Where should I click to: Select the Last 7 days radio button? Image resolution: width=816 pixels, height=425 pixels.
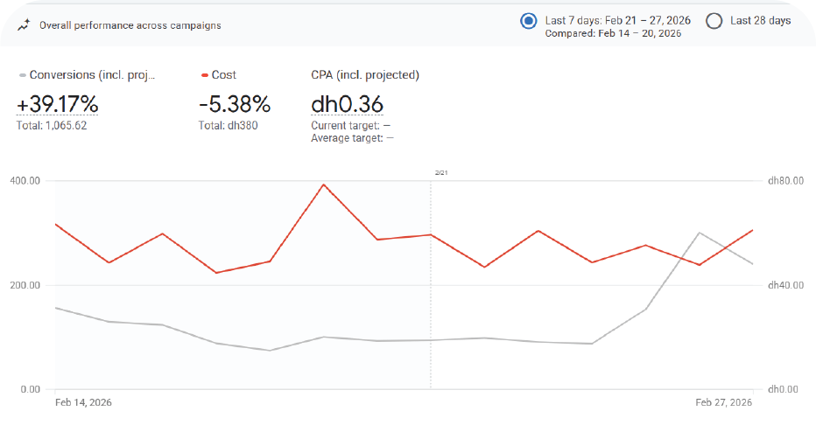[x=528, y=21]
